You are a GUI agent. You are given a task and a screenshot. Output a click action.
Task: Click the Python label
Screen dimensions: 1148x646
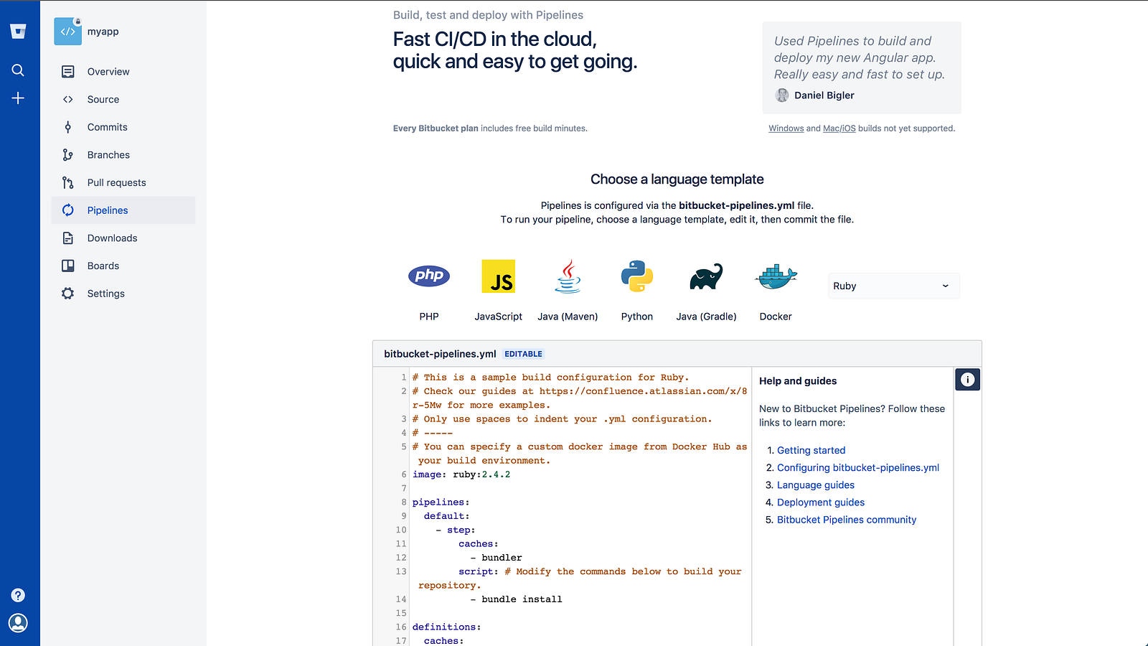(637, 317)
